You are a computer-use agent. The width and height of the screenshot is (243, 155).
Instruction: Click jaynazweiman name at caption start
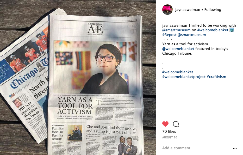[x=175, y=25]
